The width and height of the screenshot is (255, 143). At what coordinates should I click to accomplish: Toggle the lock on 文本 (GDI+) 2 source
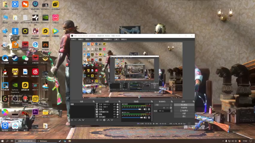(117, 104)
